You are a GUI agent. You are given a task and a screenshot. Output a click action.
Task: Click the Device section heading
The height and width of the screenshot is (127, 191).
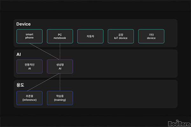click(x=23, y=24)
